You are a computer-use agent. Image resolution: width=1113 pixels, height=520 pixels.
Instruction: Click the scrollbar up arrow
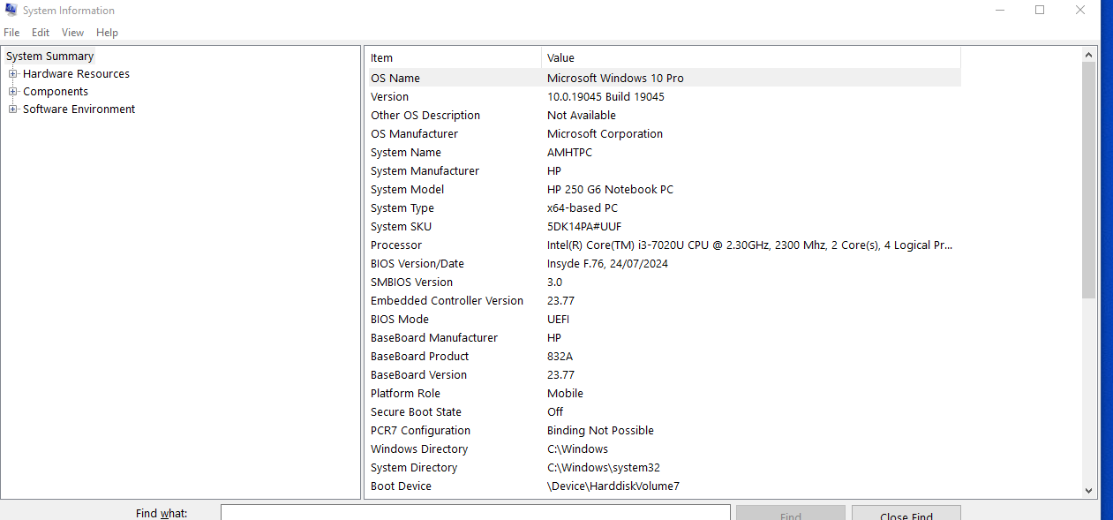1088,55
